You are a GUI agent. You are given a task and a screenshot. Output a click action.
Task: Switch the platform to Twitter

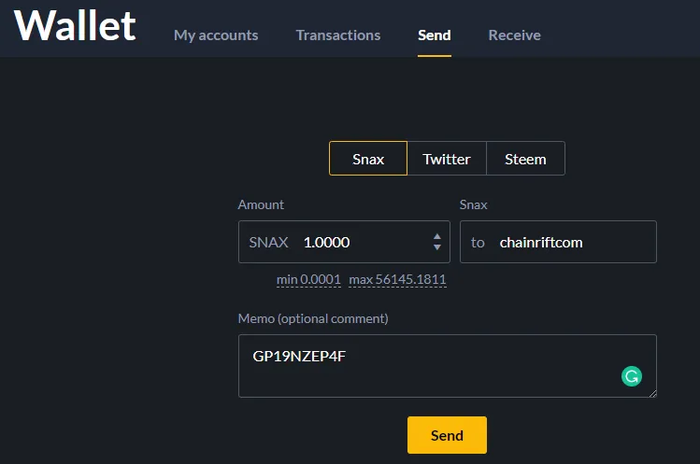click(x=447, y=159)
